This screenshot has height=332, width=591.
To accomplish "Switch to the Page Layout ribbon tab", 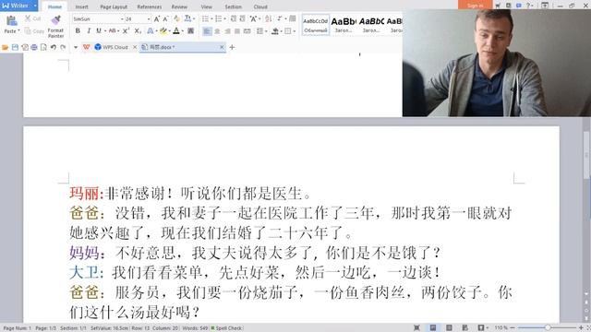I will point(114,6).
